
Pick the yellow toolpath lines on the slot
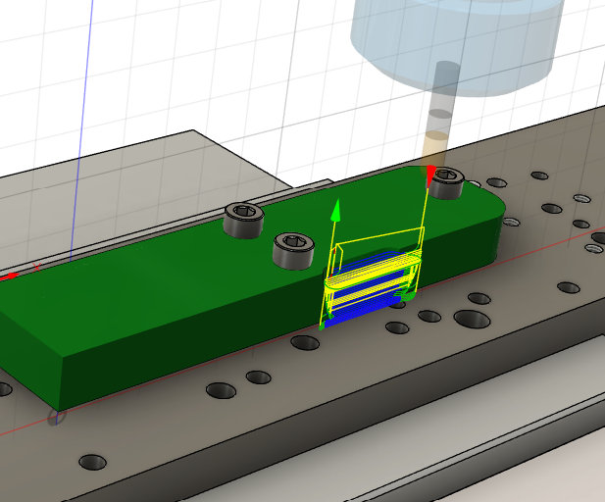373,270
